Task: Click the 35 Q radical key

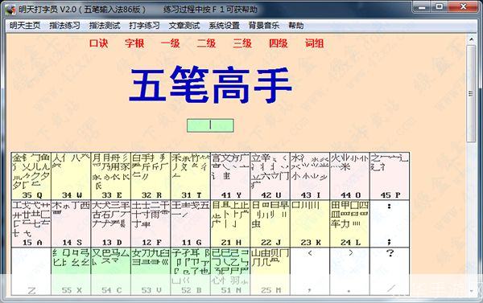Action: 31,176
